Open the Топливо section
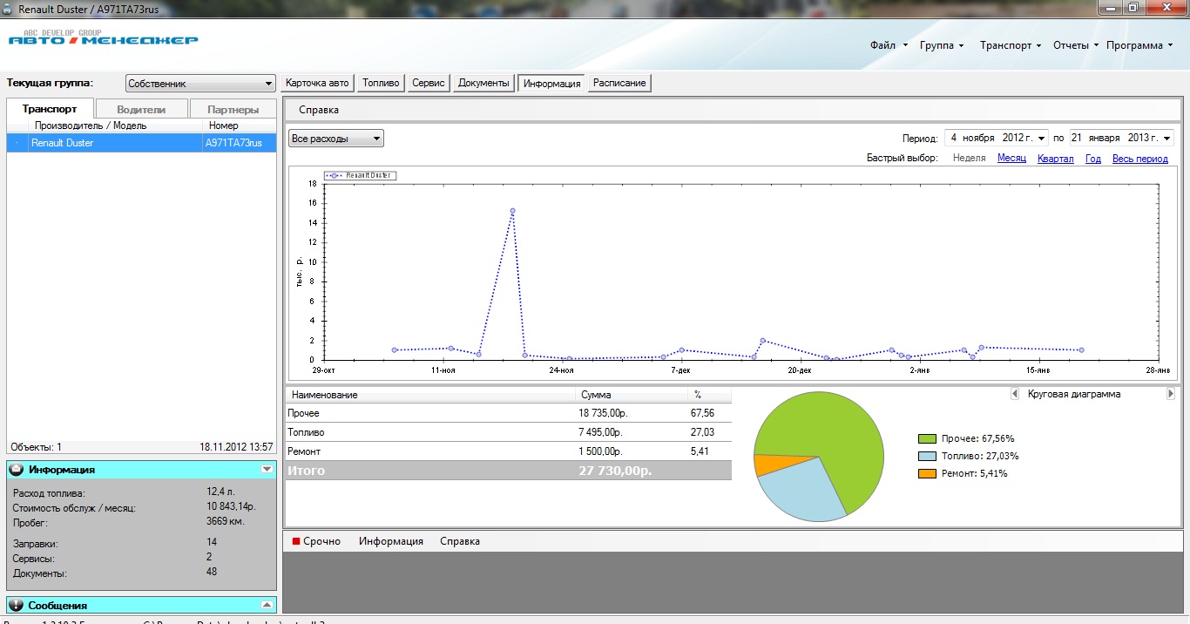 click(381, 83)
